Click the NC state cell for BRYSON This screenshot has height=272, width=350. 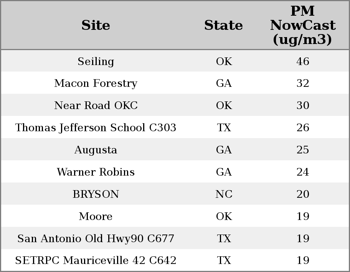click(x=224, y=194)
